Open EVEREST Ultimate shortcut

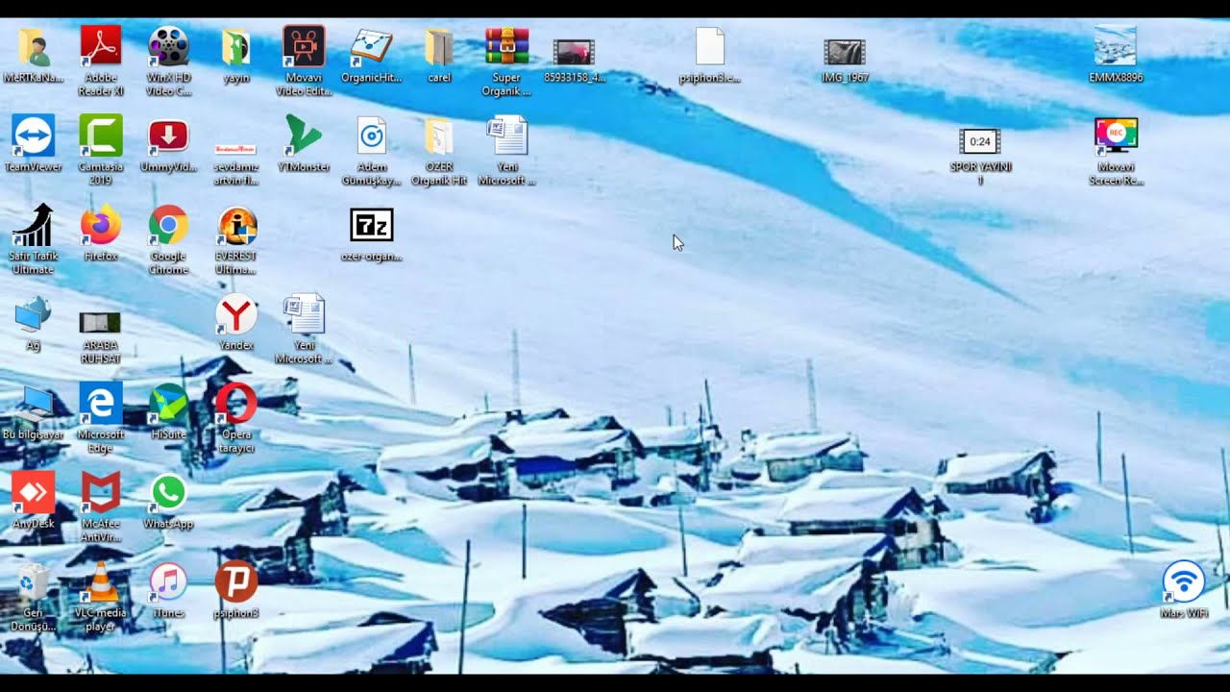point(236,225)
